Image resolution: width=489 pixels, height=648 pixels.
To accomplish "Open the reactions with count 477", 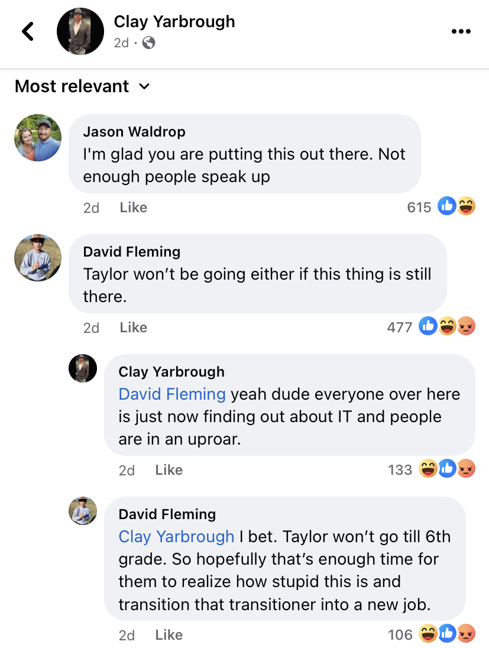I will pos(431,326).
